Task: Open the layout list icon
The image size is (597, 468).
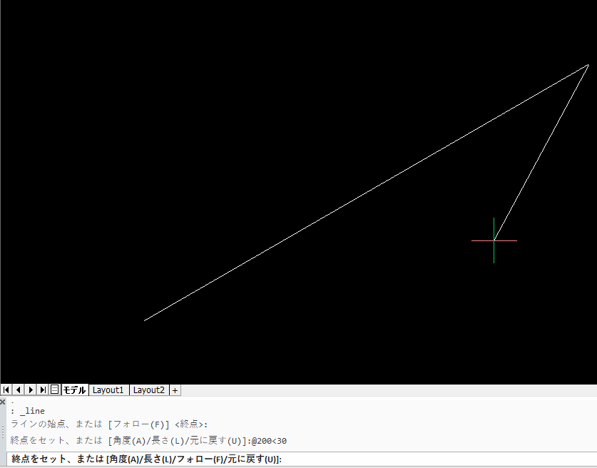Action: (x=54, y=390)
